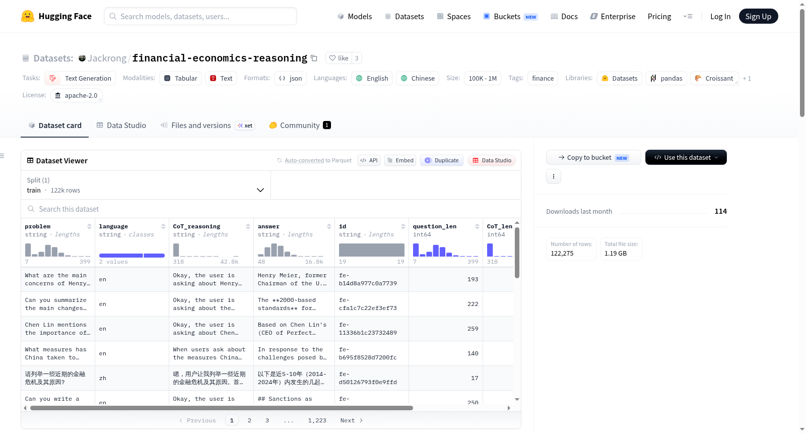This screenshot has width=806, height=434.
Task: Open the left sidebar hamburger icon
Action: pyautogui.click(x=3, y=156)
